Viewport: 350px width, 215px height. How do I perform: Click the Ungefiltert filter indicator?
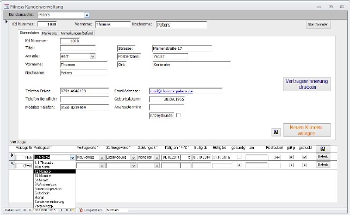(x=91, y=210)
